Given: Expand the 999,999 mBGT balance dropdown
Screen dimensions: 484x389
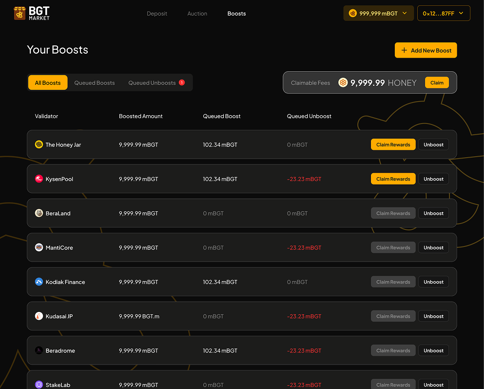Looking at the screenshot, I should [378, 14].
